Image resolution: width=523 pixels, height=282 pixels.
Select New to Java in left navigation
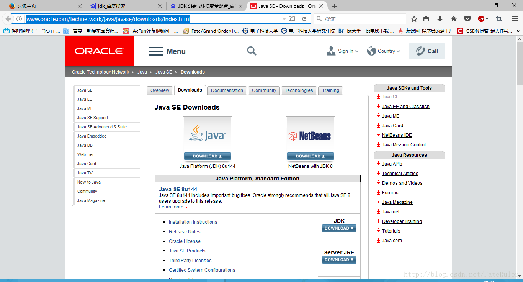(107, 182)
